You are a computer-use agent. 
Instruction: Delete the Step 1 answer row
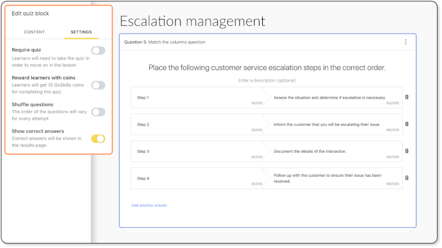[406, 97]
